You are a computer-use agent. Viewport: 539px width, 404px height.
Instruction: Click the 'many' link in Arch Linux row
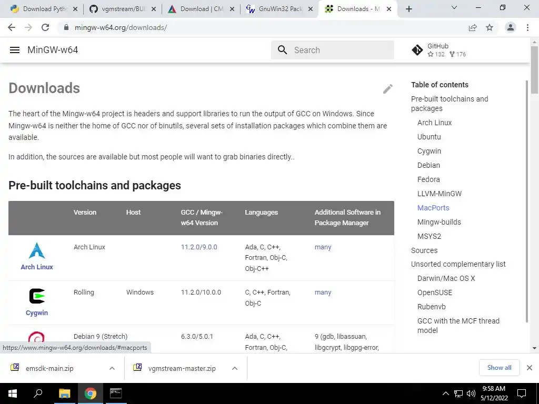323,247
